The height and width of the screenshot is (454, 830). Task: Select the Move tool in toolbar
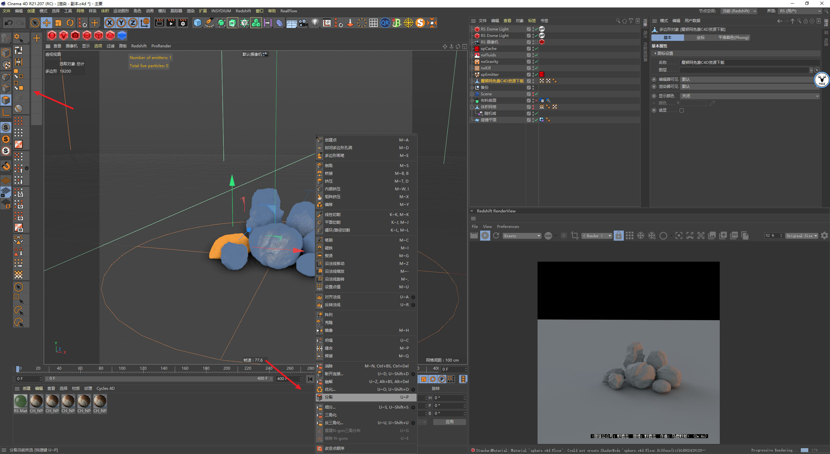point(47,23)
